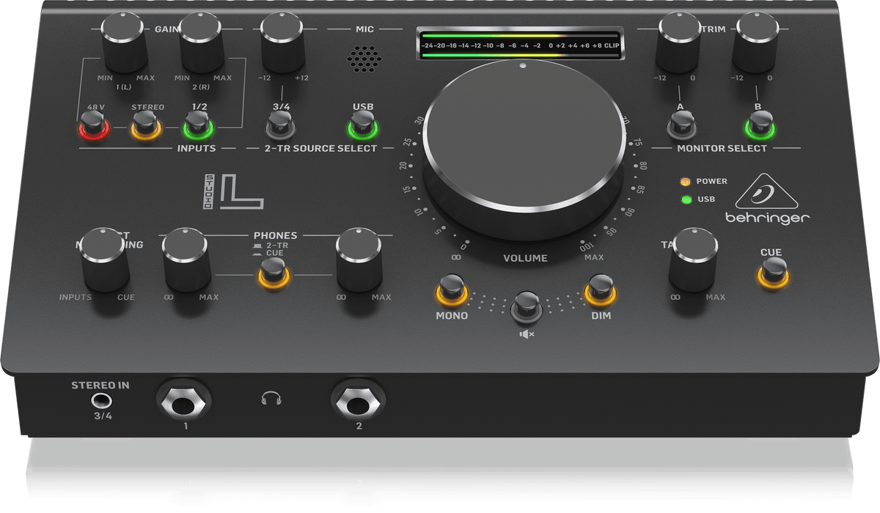Click the headphone icon on the front panel

[271, 399]
